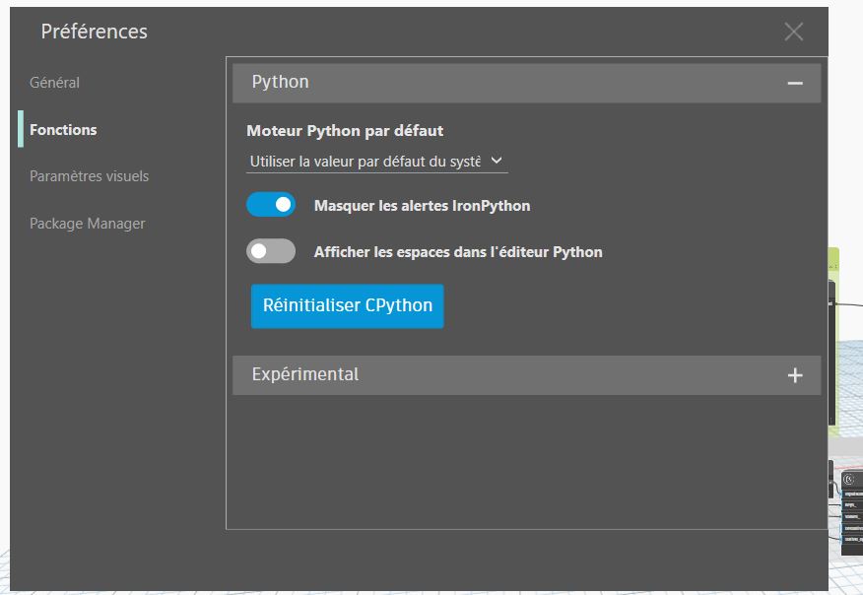
Task: Click the circular node icon in the background graph
Action: pos(847,479)
